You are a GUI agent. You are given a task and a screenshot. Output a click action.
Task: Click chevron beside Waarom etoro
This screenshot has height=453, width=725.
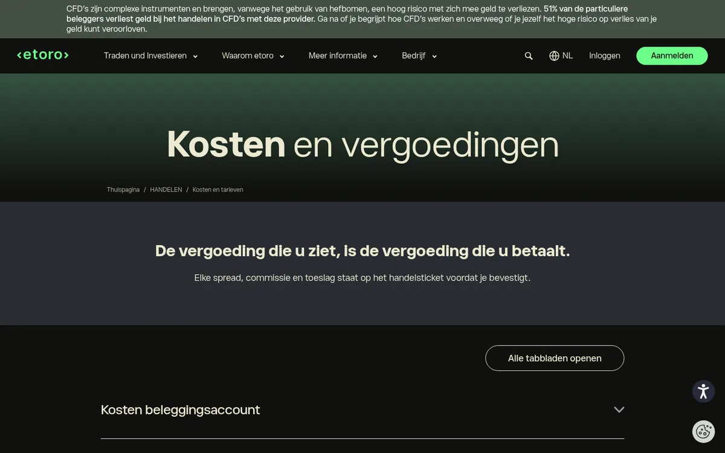282,56
